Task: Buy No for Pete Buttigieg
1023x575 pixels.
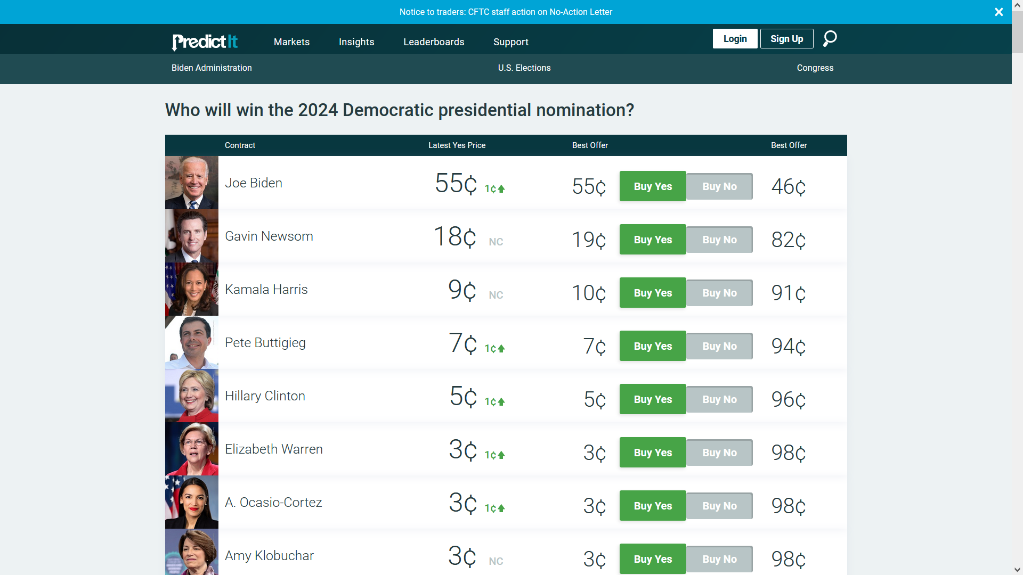Action: click(719, 346)
